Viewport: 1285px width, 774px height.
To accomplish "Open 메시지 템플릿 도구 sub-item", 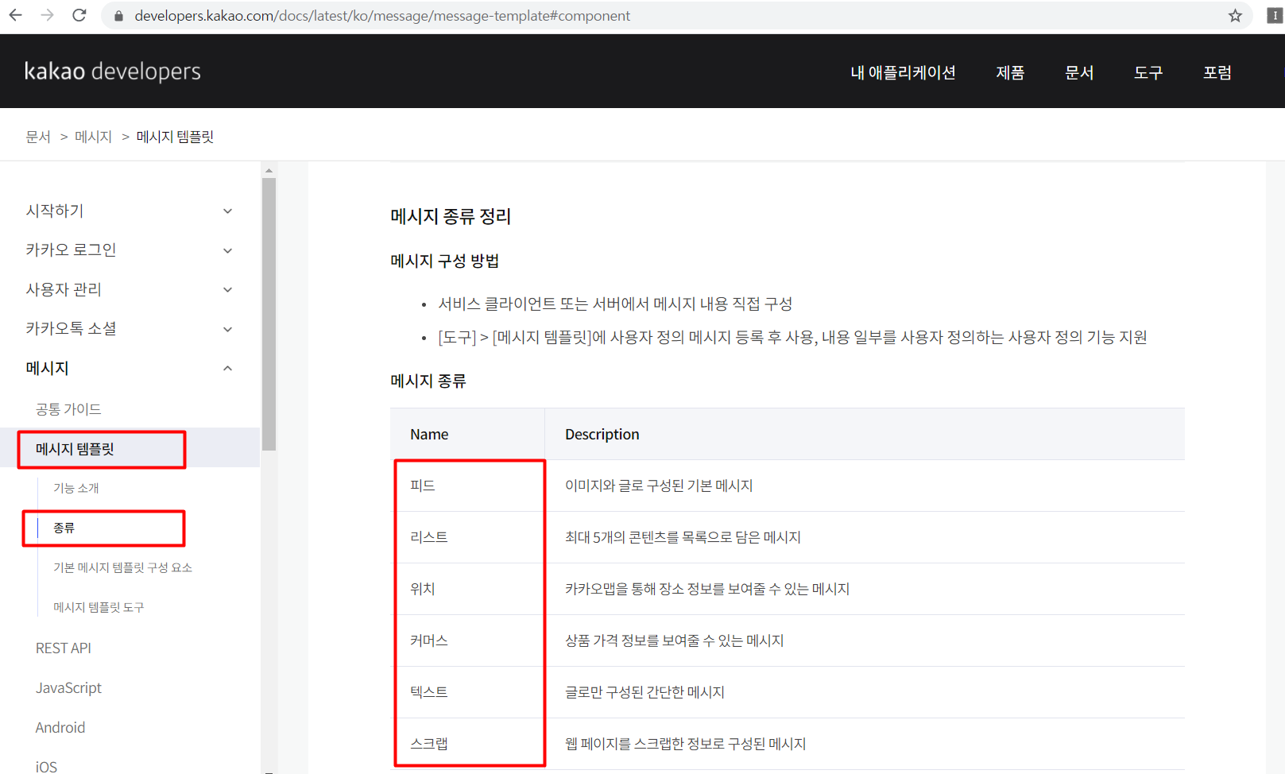I will coord(99,607).
